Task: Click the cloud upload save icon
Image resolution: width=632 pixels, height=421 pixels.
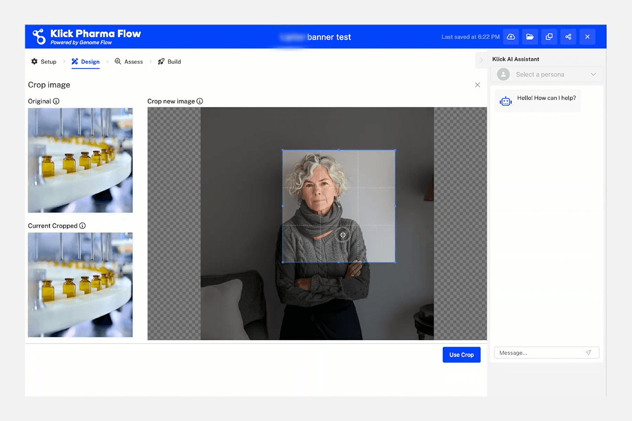Action: [511, 37]
